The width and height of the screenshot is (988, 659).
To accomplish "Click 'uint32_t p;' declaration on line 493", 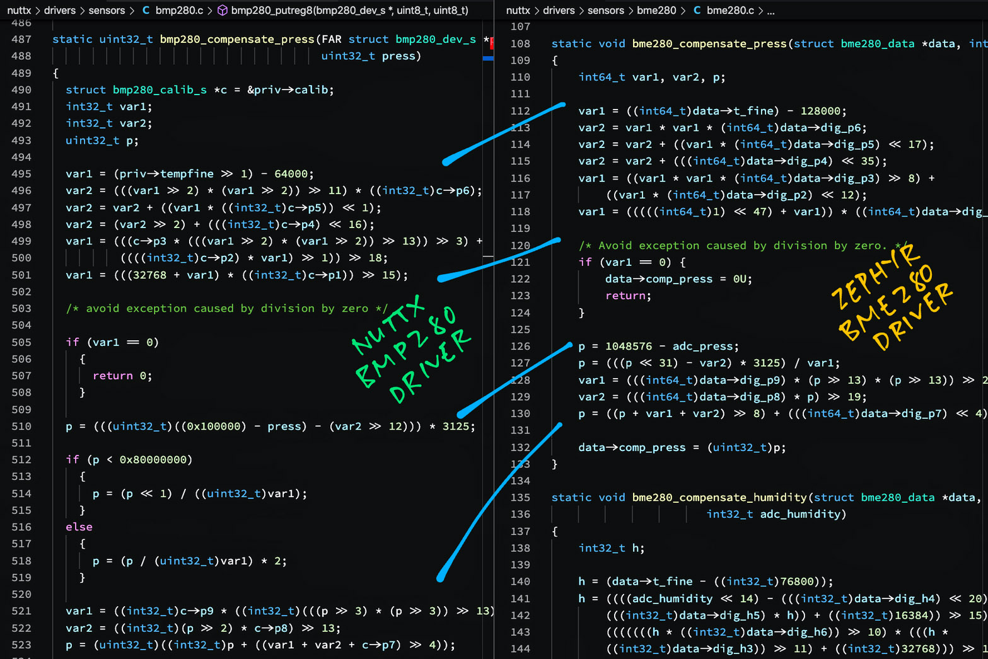I will 102,140.
